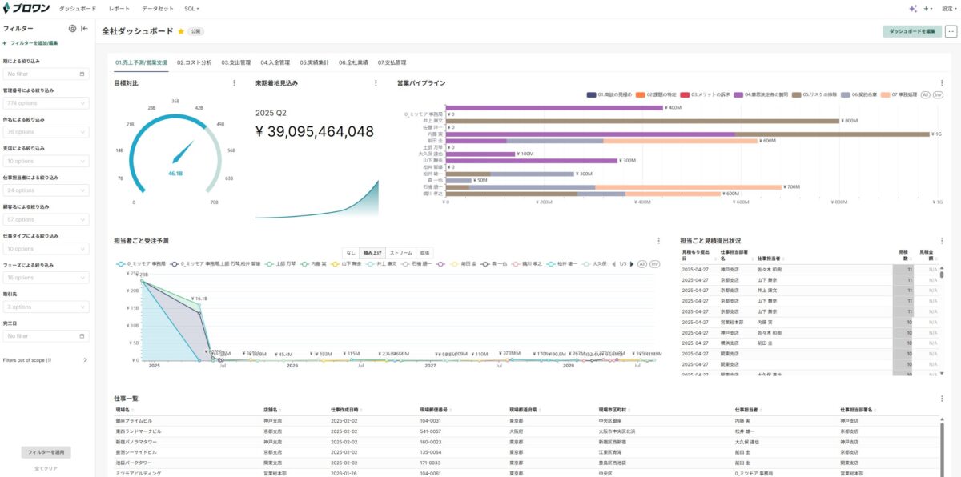Open the 目標対比 chart kebab menu

pyautogui.click(x=234, y=83)
